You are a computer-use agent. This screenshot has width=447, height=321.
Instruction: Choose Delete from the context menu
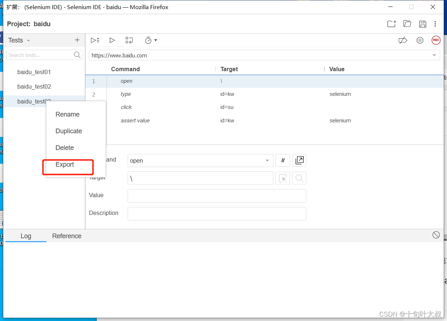(65, 148)
